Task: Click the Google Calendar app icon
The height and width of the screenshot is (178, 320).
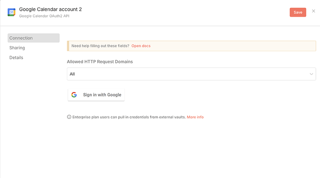Action: (x=12, y=12)
